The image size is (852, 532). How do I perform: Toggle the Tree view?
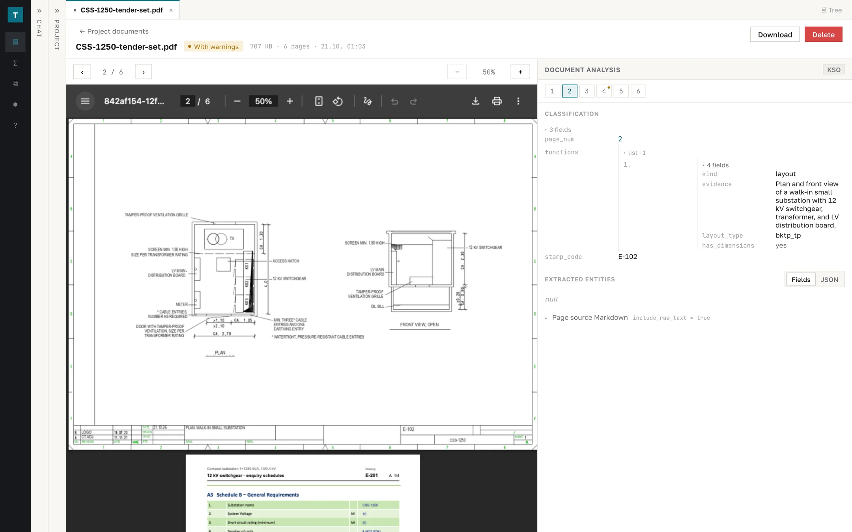click(831, 10)
